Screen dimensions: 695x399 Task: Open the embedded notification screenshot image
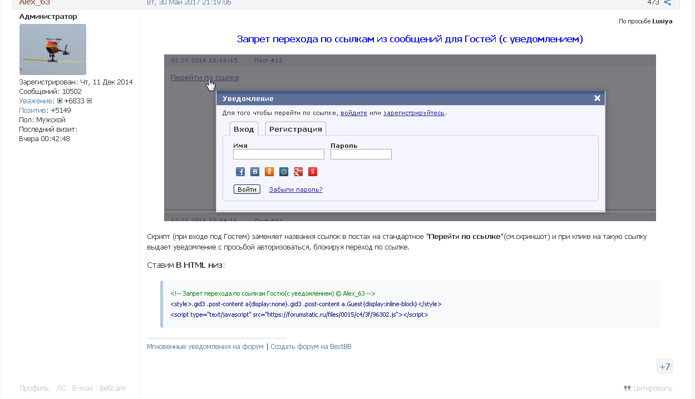click(410, 138)
